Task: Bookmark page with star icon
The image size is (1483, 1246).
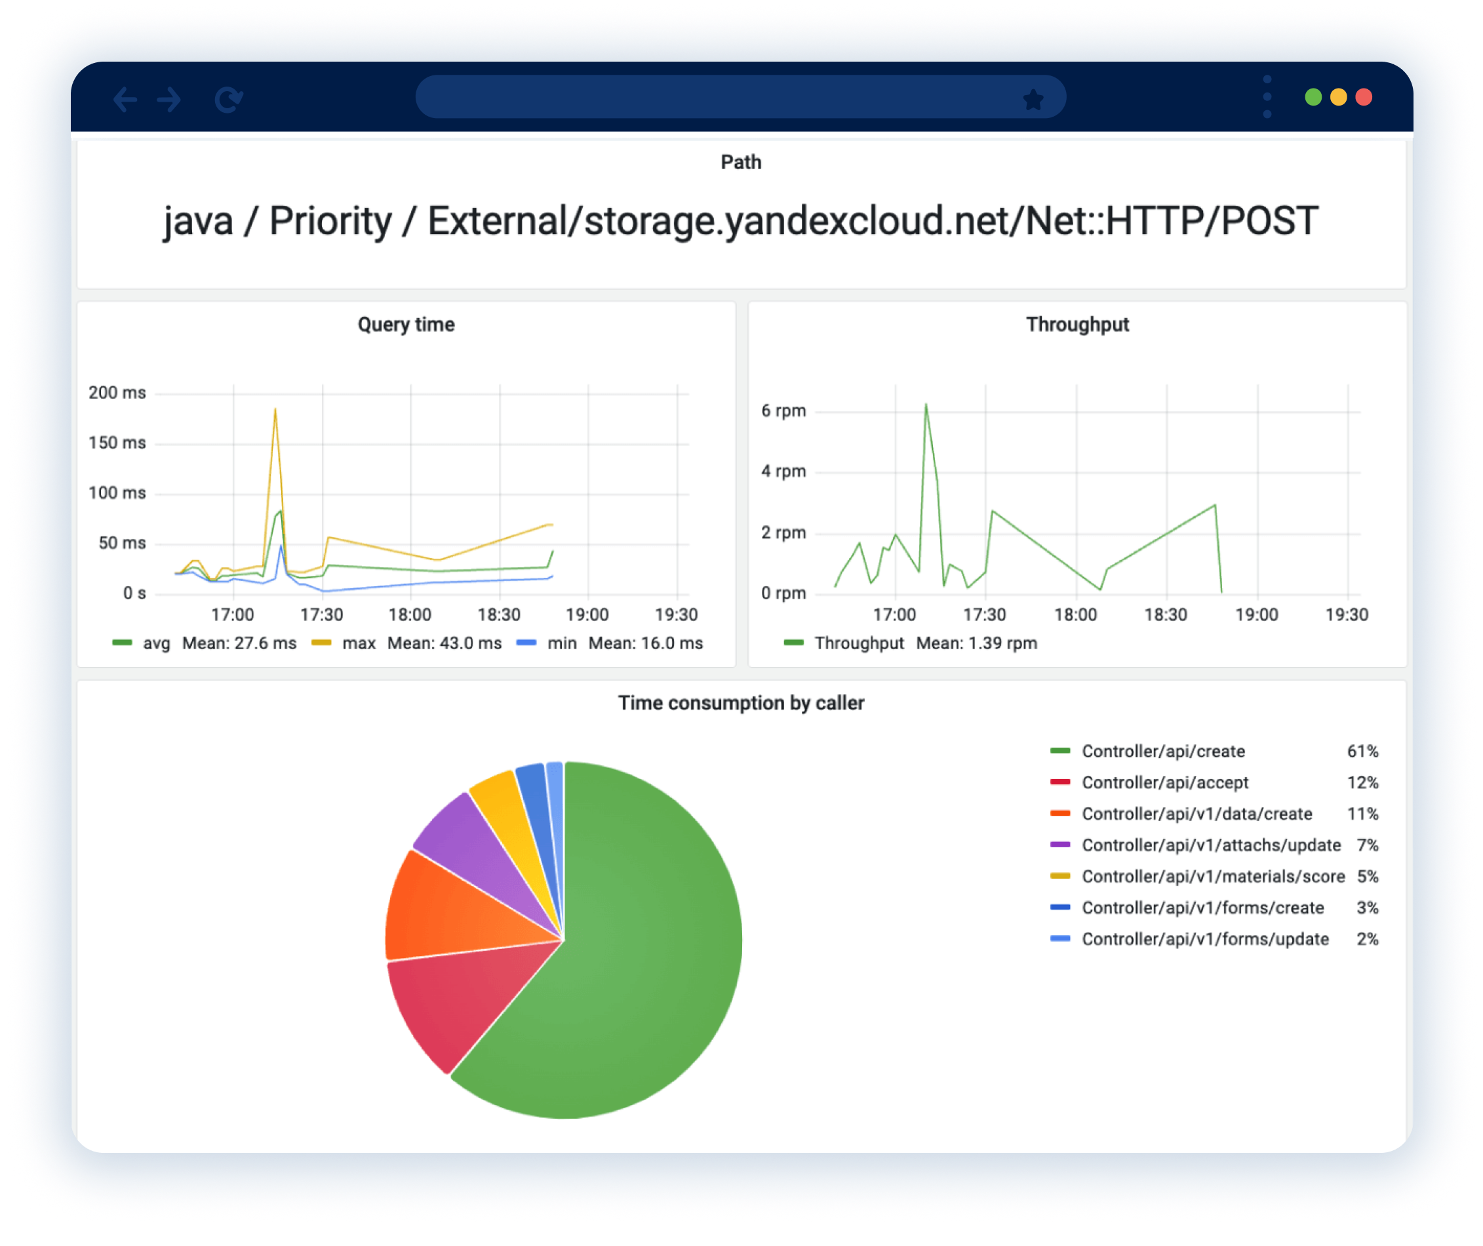Action: 1033,100
